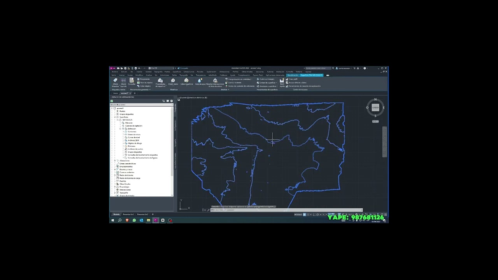The height and width of the screenshot is (280, 498).
Task: Select the Intersecciones tree item
Action: point(125,190)
